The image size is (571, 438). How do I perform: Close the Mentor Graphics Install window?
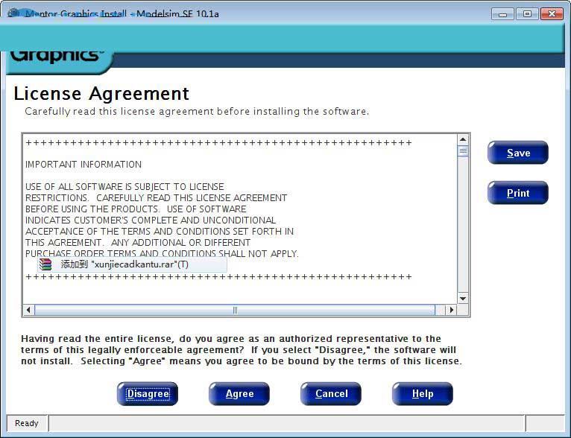tap(552, 14)
